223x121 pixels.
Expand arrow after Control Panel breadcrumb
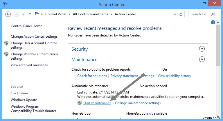click(70, 14)
